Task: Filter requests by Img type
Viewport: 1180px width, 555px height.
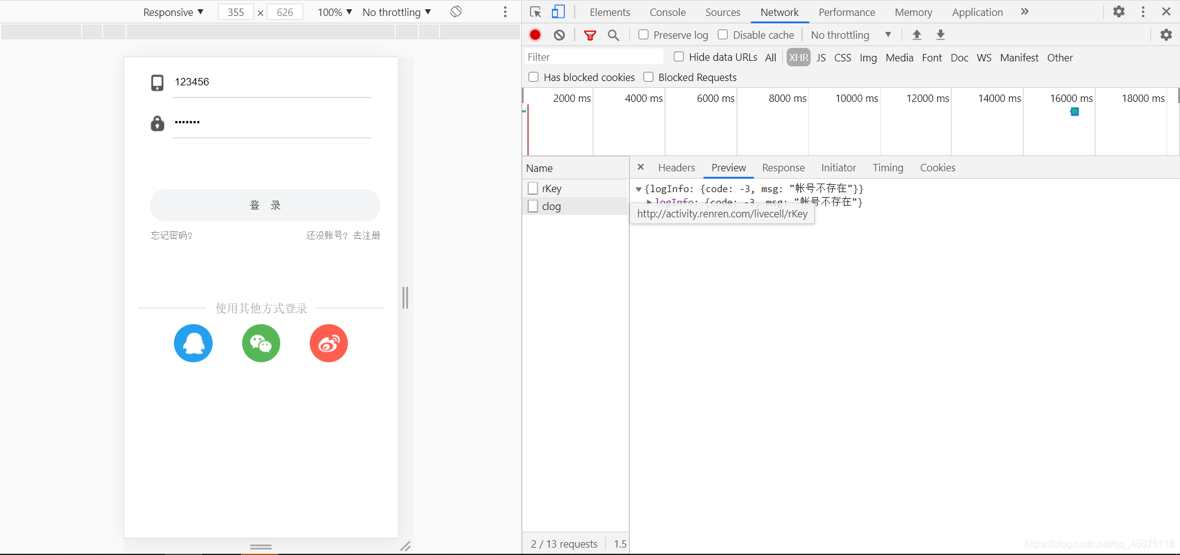Action: [x=868, y=58]
